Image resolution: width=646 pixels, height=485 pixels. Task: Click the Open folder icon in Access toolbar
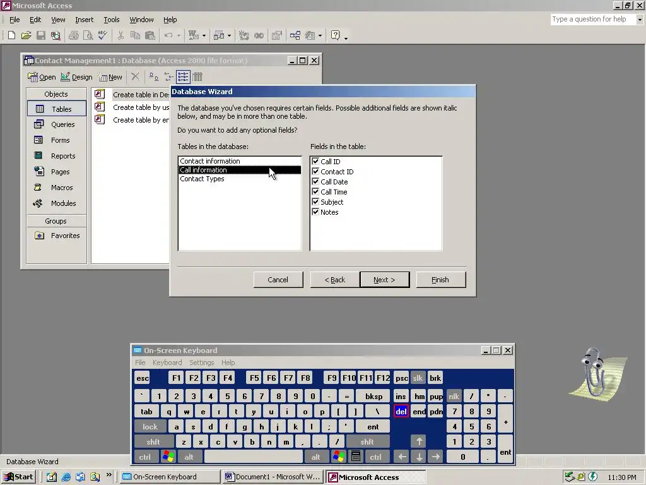(26, 35)
